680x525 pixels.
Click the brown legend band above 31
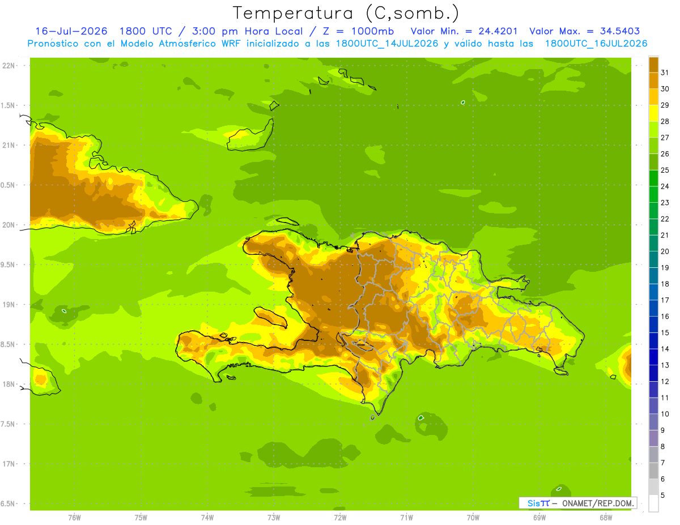[x=653, y=65]
